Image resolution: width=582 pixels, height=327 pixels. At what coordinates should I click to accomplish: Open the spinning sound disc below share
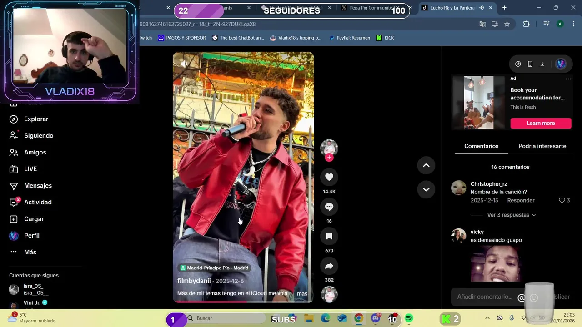[x=329, y=294]
